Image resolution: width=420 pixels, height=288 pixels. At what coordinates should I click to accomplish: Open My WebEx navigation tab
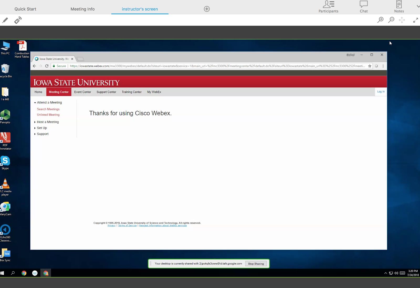pyautogui.click(x=154, y=92)
